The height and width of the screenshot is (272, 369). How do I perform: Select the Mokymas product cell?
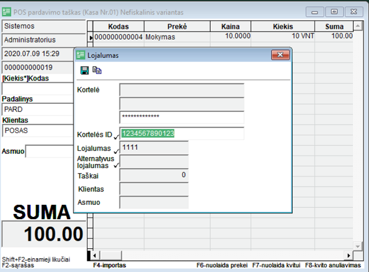(177, 37)
